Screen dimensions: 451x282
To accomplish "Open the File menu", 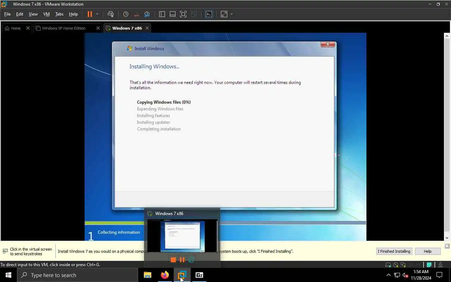I will [7, 14].
